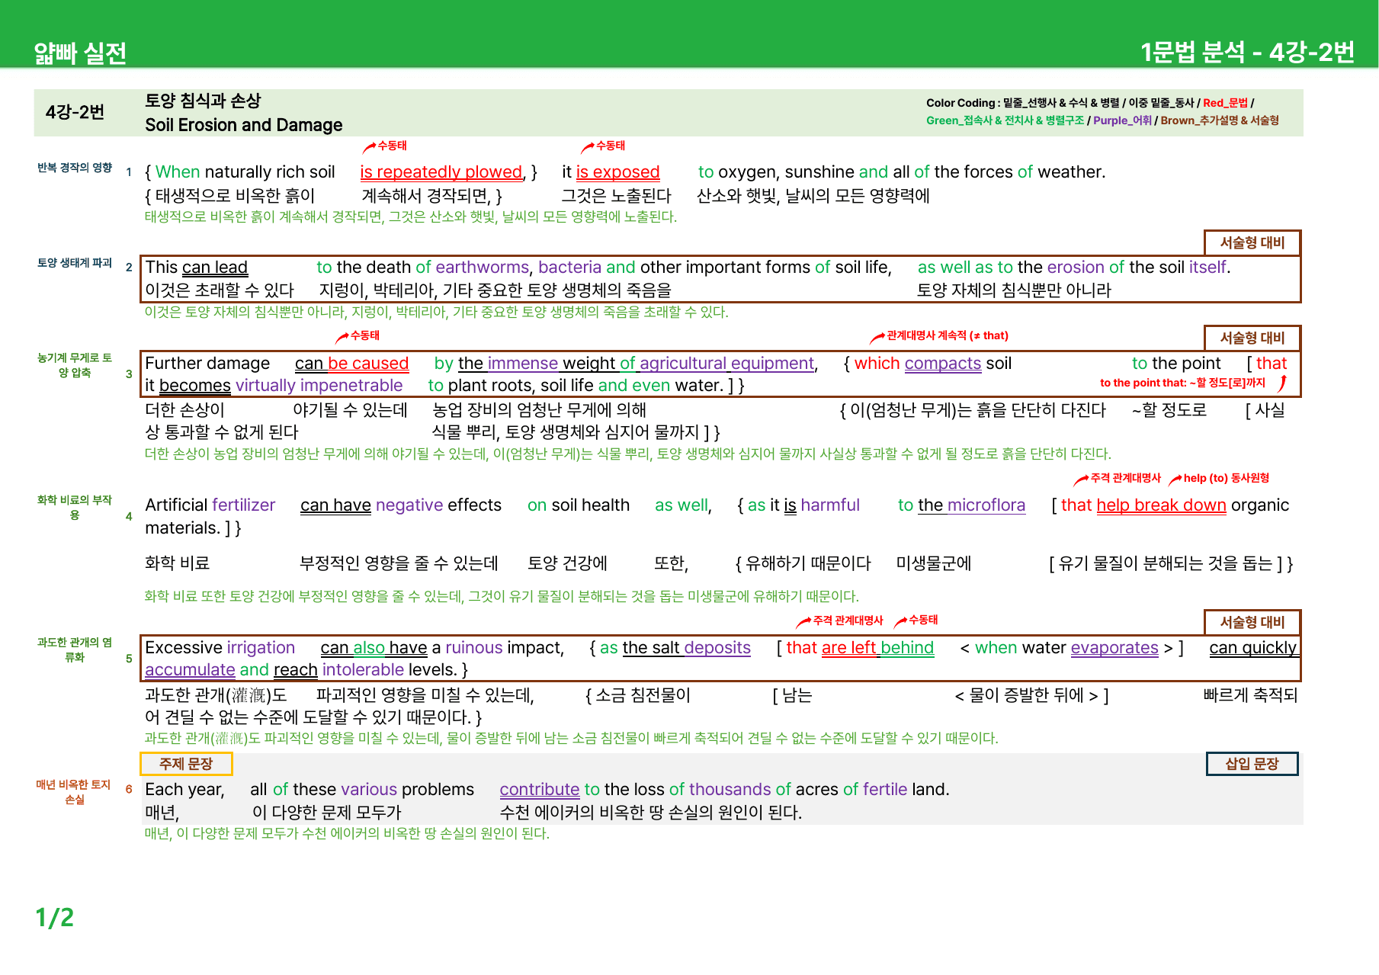Viewport: 1379px width, 975px height.
Task: Click sentence number 3
Action: (x=129, y=374)
